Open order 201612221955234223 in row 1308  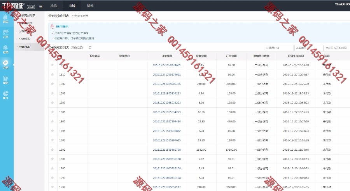(167, 93)
